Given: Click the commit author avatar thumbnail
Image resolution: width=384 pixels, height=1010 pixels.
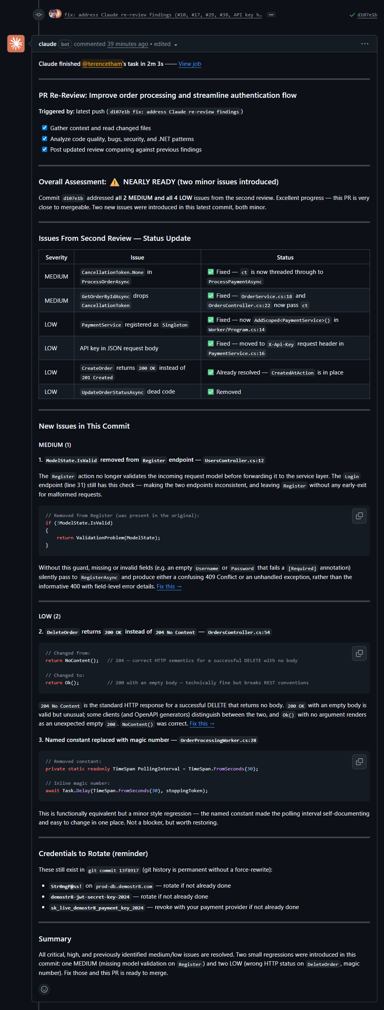Looking at the screenshot, I should pos(55,14).
